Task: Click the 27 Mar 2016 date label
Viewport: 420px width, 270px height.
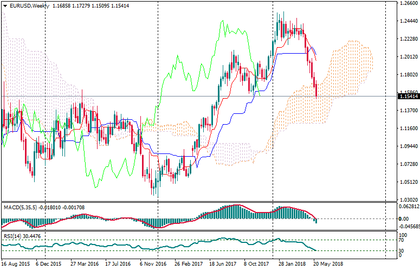Action: (82, 265)
